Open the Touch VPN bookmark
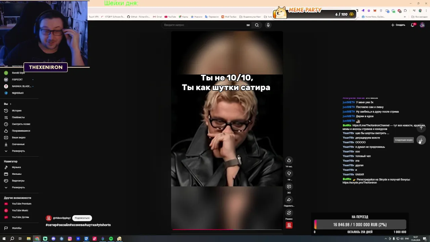The image size is (430, 242). tap(93, 16)
